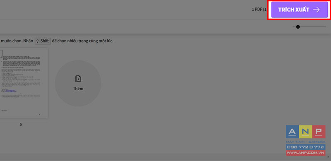The image size is (331, 161).
Task: Click the Shift key hint badge
Action: click(x=43, y=41)
